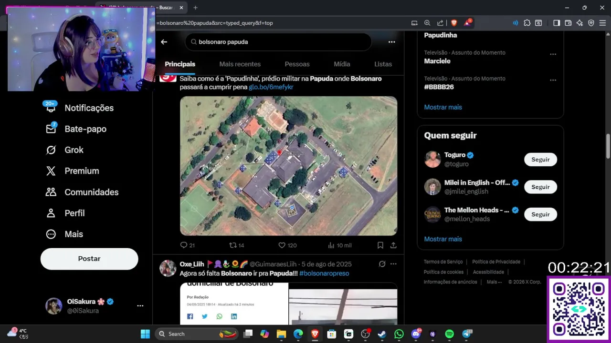Open the Mais sidebar menu
Image resolution: width=611 pixels, height=343 pixels.
pos(64,234)
